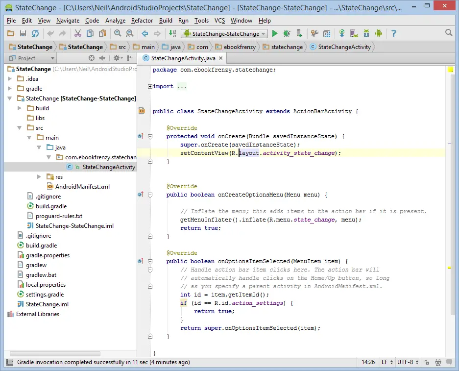Screen dimensions: 459x371
Task: Click the Find magnifier toolbar icon
Action: point(118,33)
